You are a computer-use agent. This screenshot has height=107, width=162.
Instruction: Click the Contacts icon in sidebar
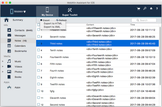(x=9, y=30)
